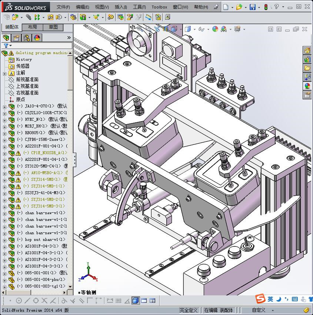Toggle the filter funnel in feature tree

pyautogui.click(x=6, y=46)
